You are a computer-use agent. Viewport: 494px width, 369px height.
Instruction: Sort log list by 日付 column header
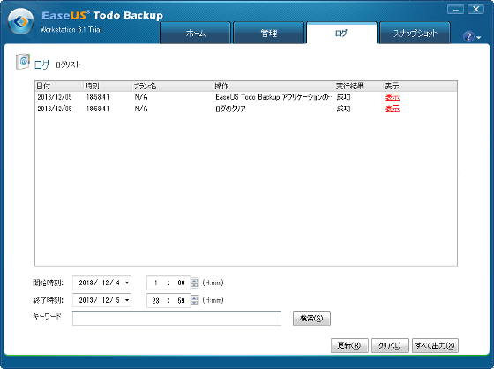click(x=59, y=86)
